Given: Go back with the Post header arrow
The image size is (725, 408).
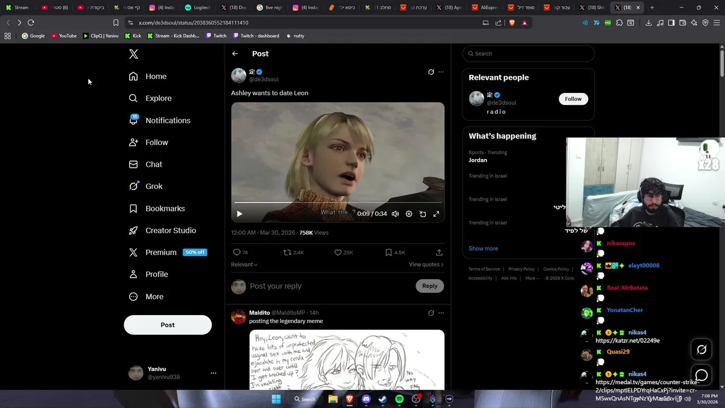Looking at the screenshot, I should tap(235, 54).
